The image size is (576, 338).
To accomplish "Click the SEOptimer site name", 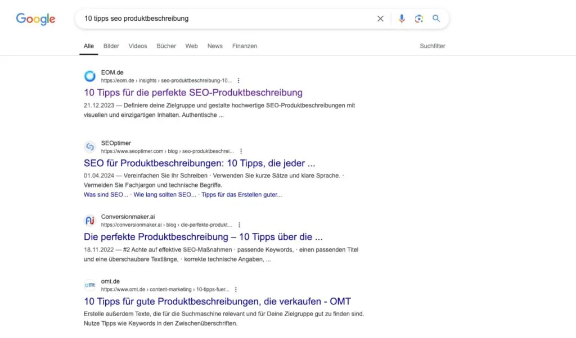I will coord(116,143).
